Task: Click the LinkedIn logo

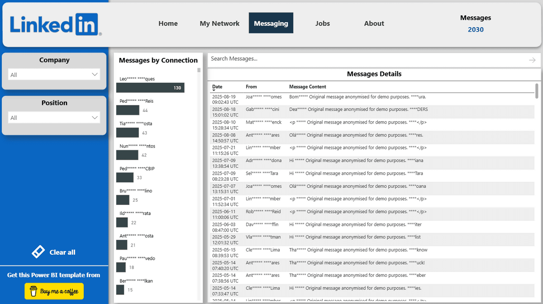Action: pyautogui.click(x=55, y=24)
